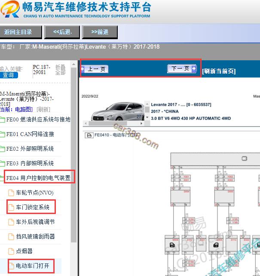Click the [刷新] link beside 电路图
Viewport: 260px width, 276px height.
[43, 109]
